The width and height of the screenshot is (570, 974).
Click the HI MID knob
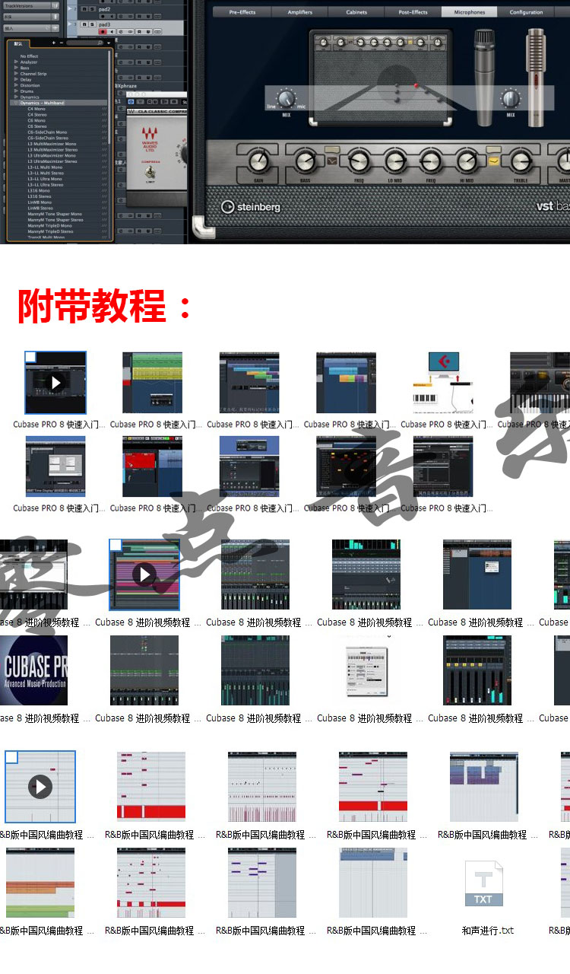coord(467,161)
